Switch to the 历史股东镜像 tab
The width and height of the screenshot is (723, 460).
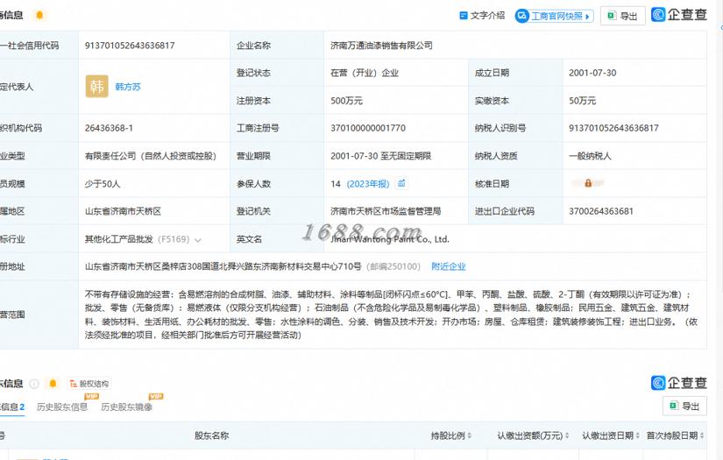126,407
